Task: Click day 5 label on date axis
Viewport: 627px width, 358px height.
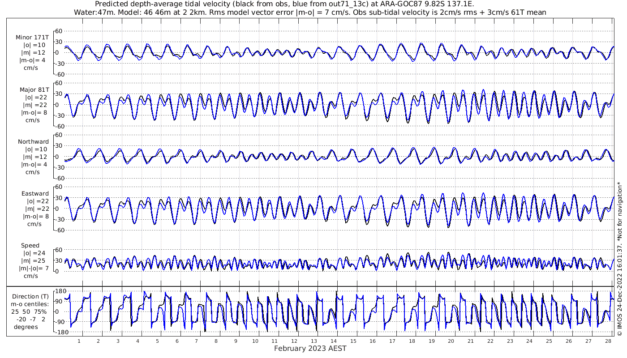Action: [x=158, y=341]
